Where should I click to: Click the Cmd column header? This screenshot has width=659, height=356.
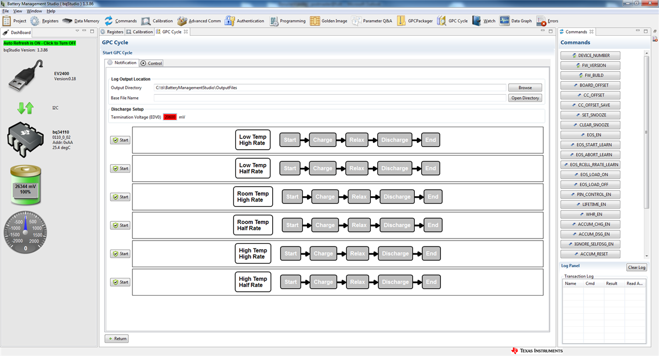[x=594, y=283]
